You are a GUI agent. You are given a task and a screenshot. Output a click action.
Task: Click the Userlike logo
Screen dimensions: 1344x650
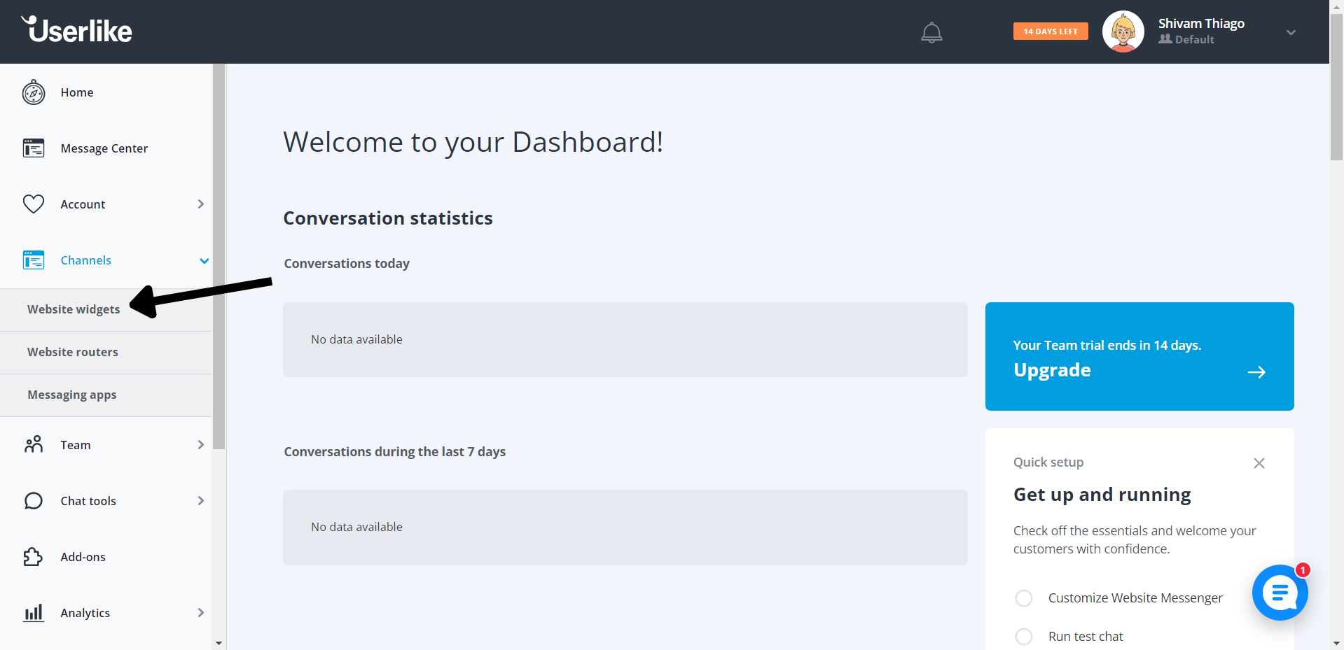(76, 30)
